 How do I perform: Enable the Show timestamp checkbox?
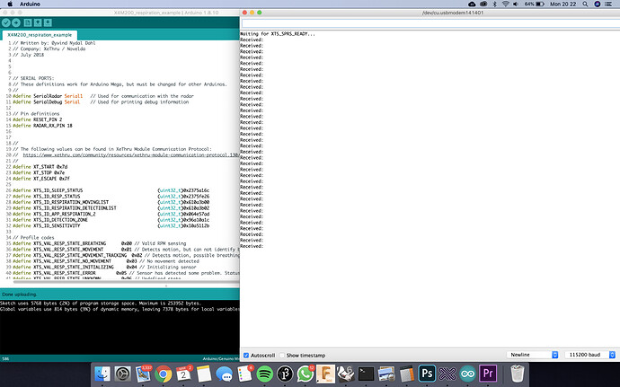coord(282,356)
